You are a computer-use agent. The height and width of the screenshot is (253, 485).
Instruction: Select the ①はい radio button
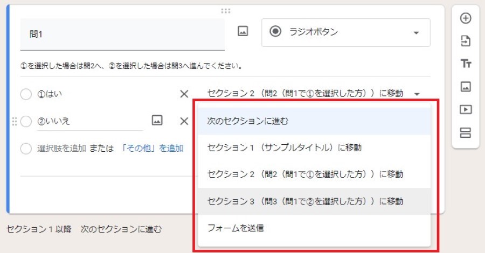coord(26,94)
